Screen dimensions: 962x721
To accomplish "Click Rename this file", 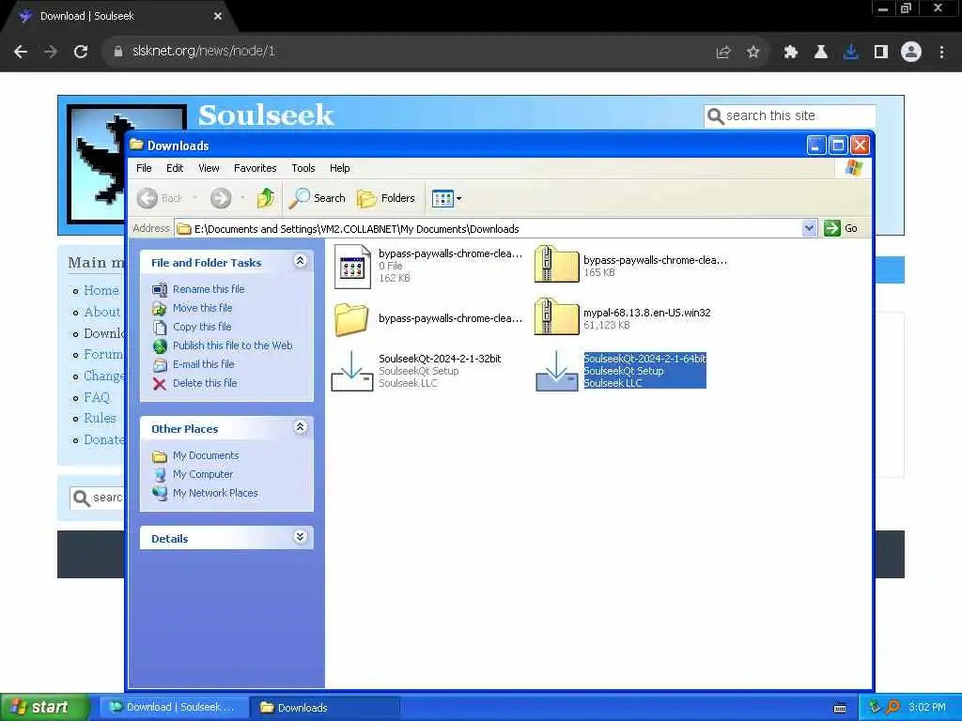I will (x=209, y=289).
